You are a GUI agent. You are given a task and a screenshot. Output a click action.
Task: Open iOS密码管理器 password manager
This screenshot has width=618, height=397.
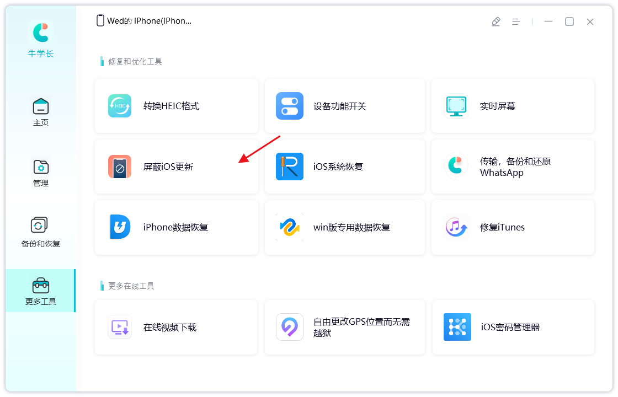tap(513, 328)
